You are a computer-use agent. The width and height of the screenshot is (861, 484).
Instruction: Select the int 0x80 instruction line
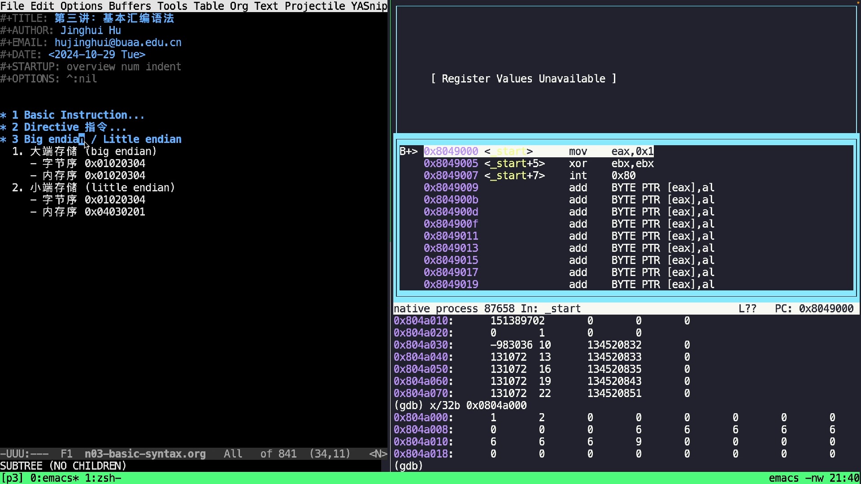pyautogui.click(x=529, y=176)
